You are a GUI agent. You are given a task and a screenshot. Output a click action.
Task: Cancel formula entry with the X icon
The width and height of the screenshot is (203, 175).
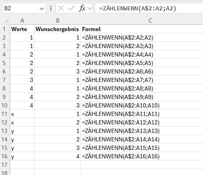[x=61, y=8]
